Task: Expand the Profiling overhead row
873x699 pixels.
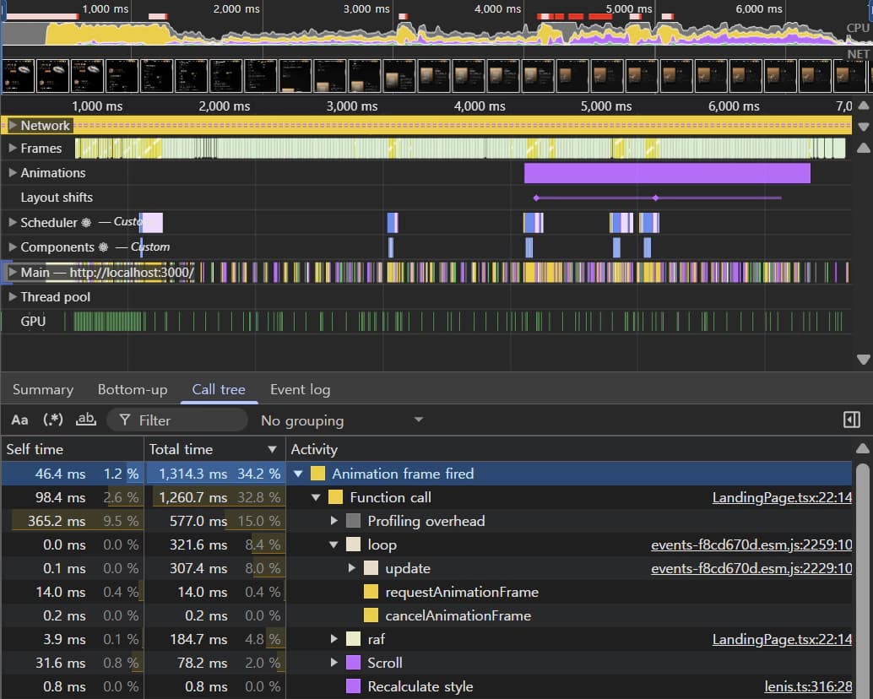Action: [x=334, y=522]
